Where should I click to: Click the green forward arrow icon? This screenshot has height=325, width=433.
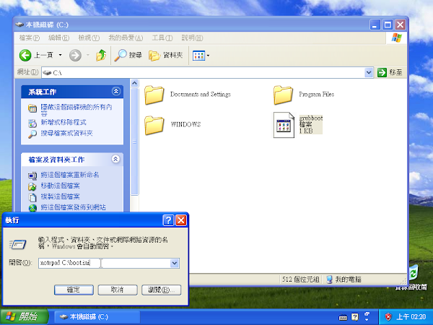coord(75,56)
